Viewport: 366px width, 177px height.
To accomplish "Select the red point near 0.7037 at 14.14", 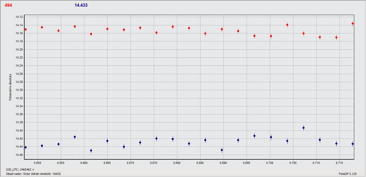I will pos(287,25).
